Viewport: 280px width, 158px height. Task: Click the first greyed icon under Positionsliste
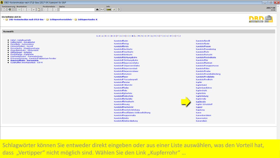(45, 10)
